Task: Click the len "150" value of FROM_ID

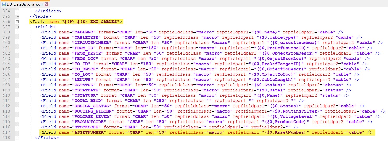Action: click(152, 48)
